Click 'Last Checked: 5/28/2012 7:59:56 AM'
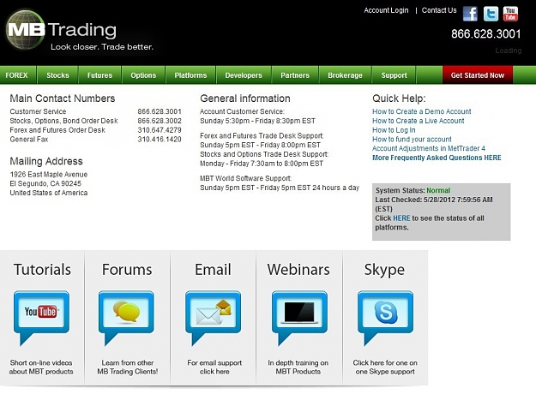 pos(434,200)
